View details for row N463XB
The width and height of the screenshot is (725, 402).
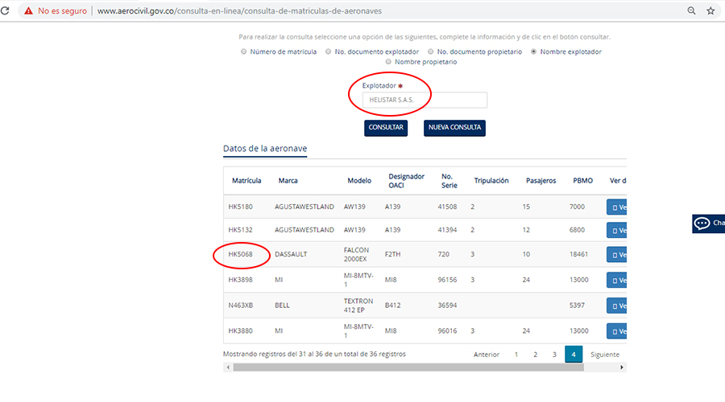tap(617, 306)
